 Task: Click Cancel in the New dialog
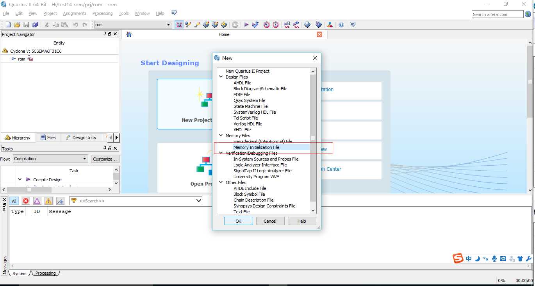[x=270, y=221]
